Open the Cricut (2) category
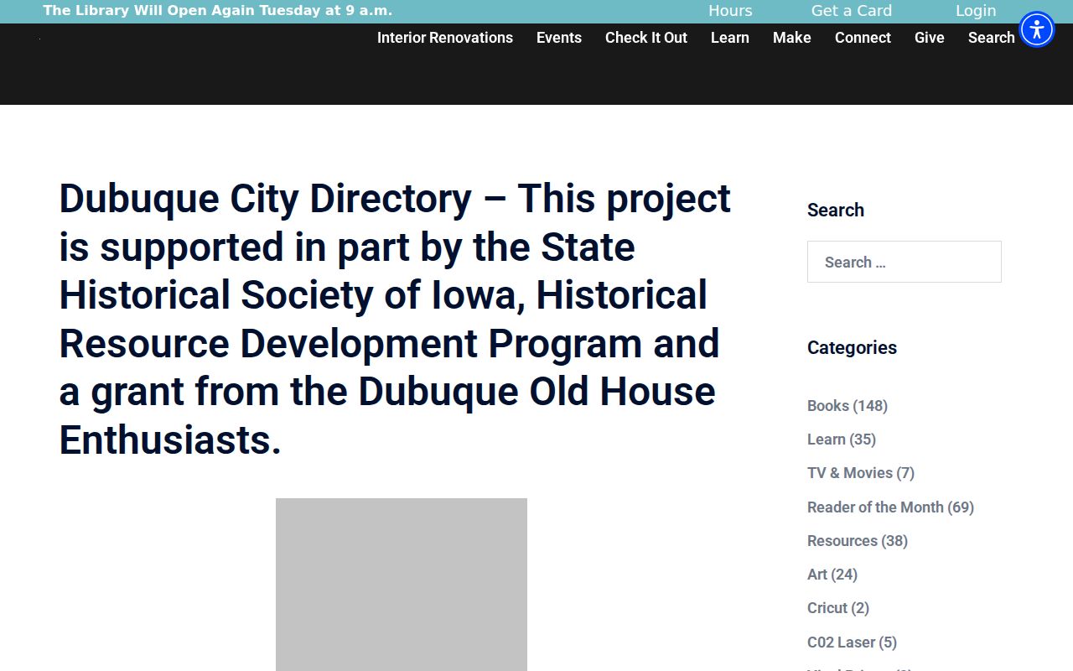The image size is (1073, 671). pos(838,608)
